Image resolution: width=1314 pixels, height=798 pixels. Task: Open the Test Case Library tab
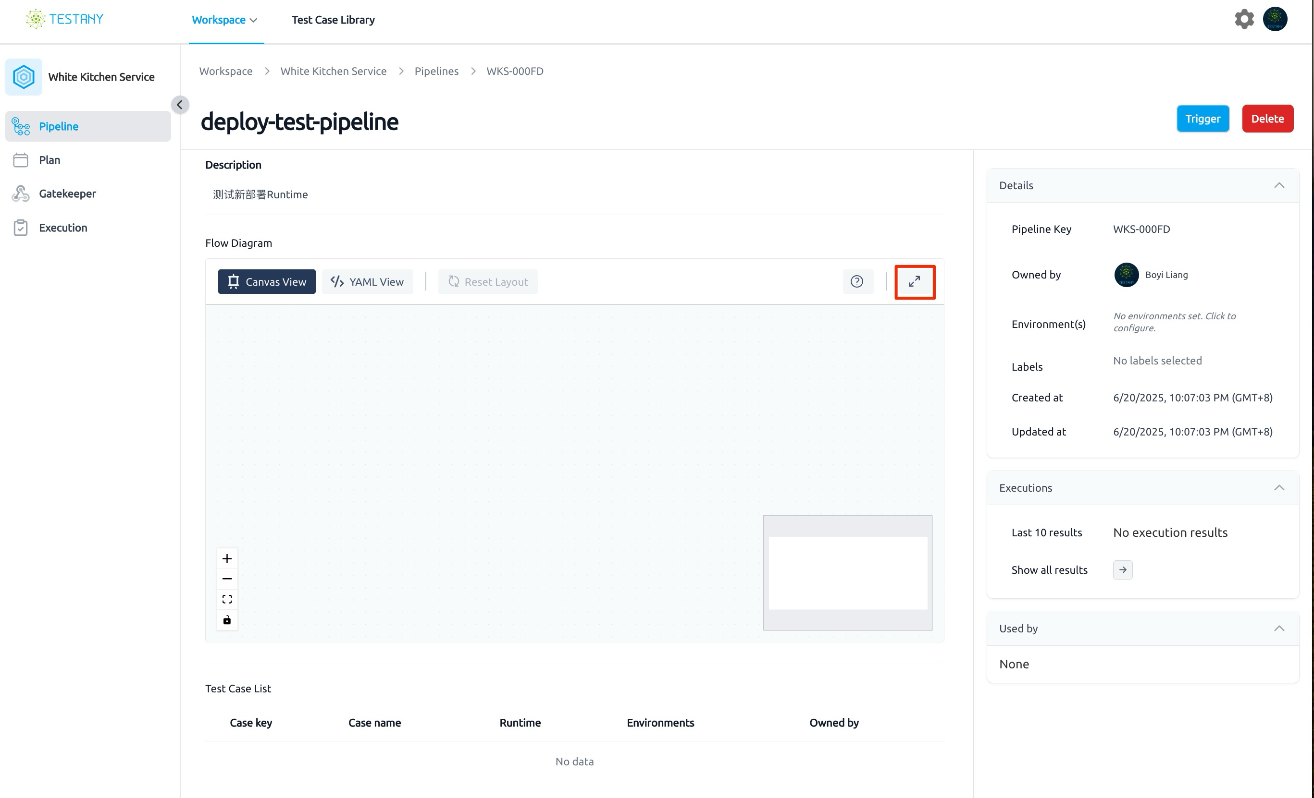pos(333,20)
